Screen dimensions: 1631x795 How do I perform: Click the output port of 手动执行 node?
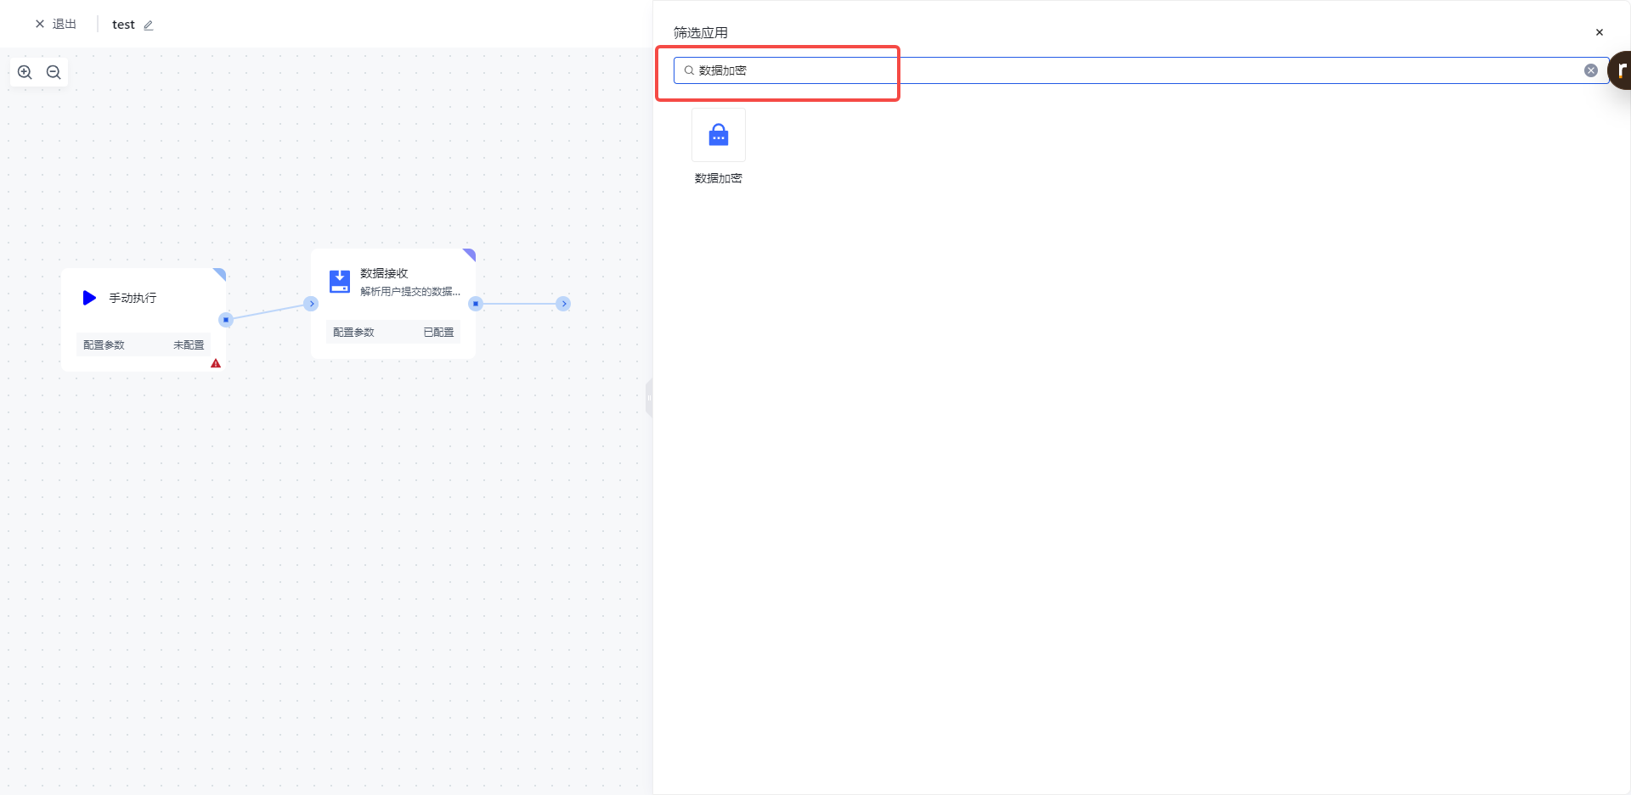click(x=225, y=320)
